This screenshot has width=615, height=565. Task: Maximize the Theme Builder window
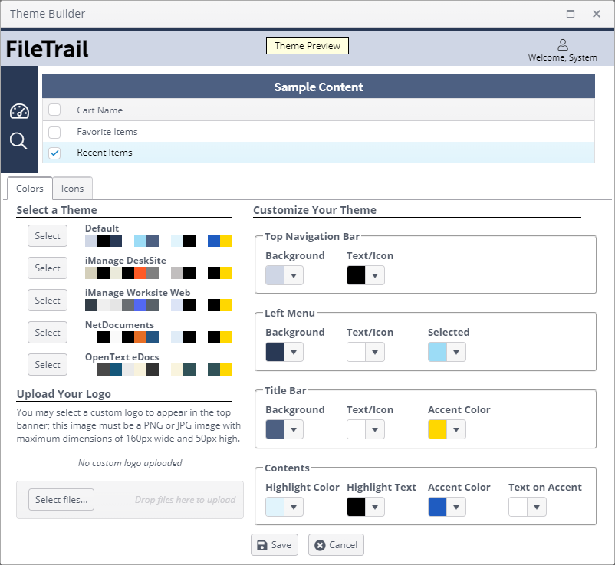coord(571,14)
